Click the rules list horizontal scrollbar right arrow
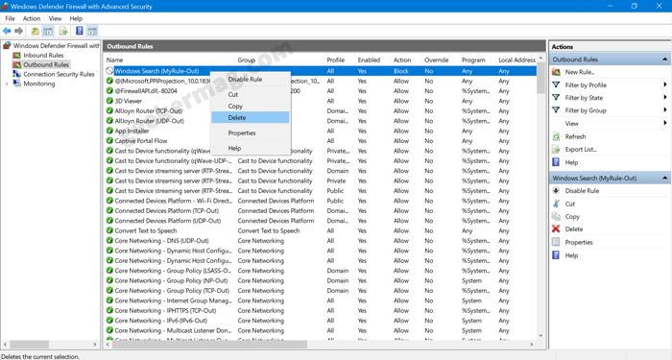 point(532,344)
